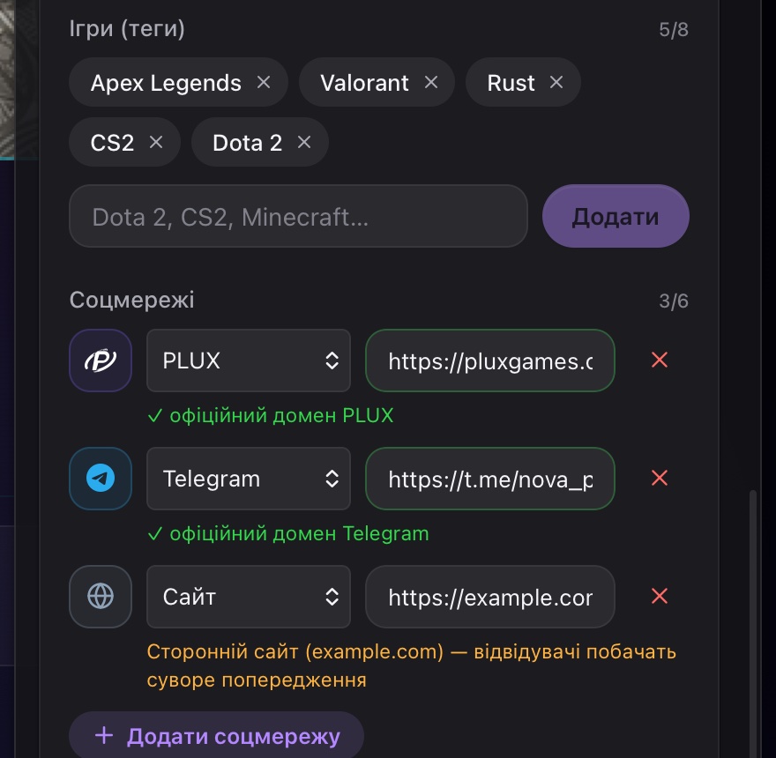Remove the Apex Legends tag

coord(264,82)
